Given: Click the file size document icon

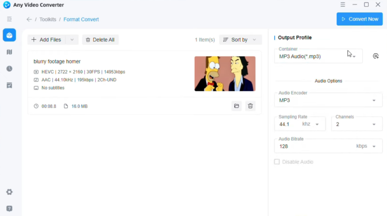Looking at the screenshot, I should coord(66,106).
